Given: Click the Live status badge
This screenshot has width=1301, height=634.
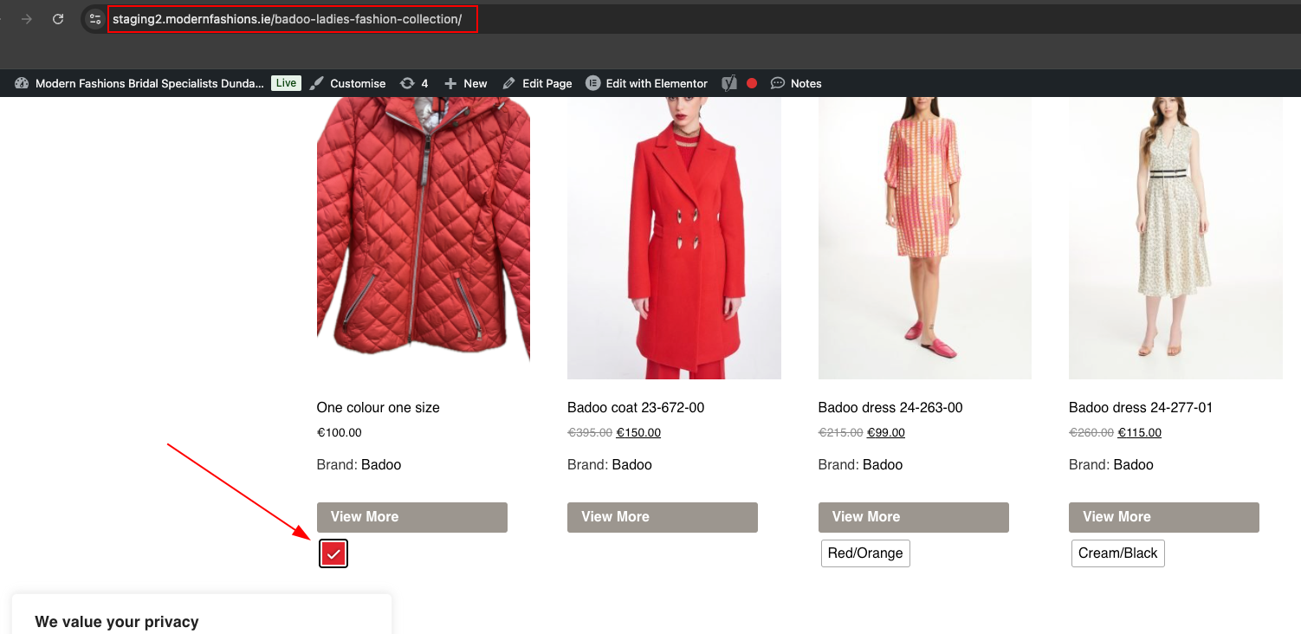Looking at the screenshot, I should pos(286,83).
